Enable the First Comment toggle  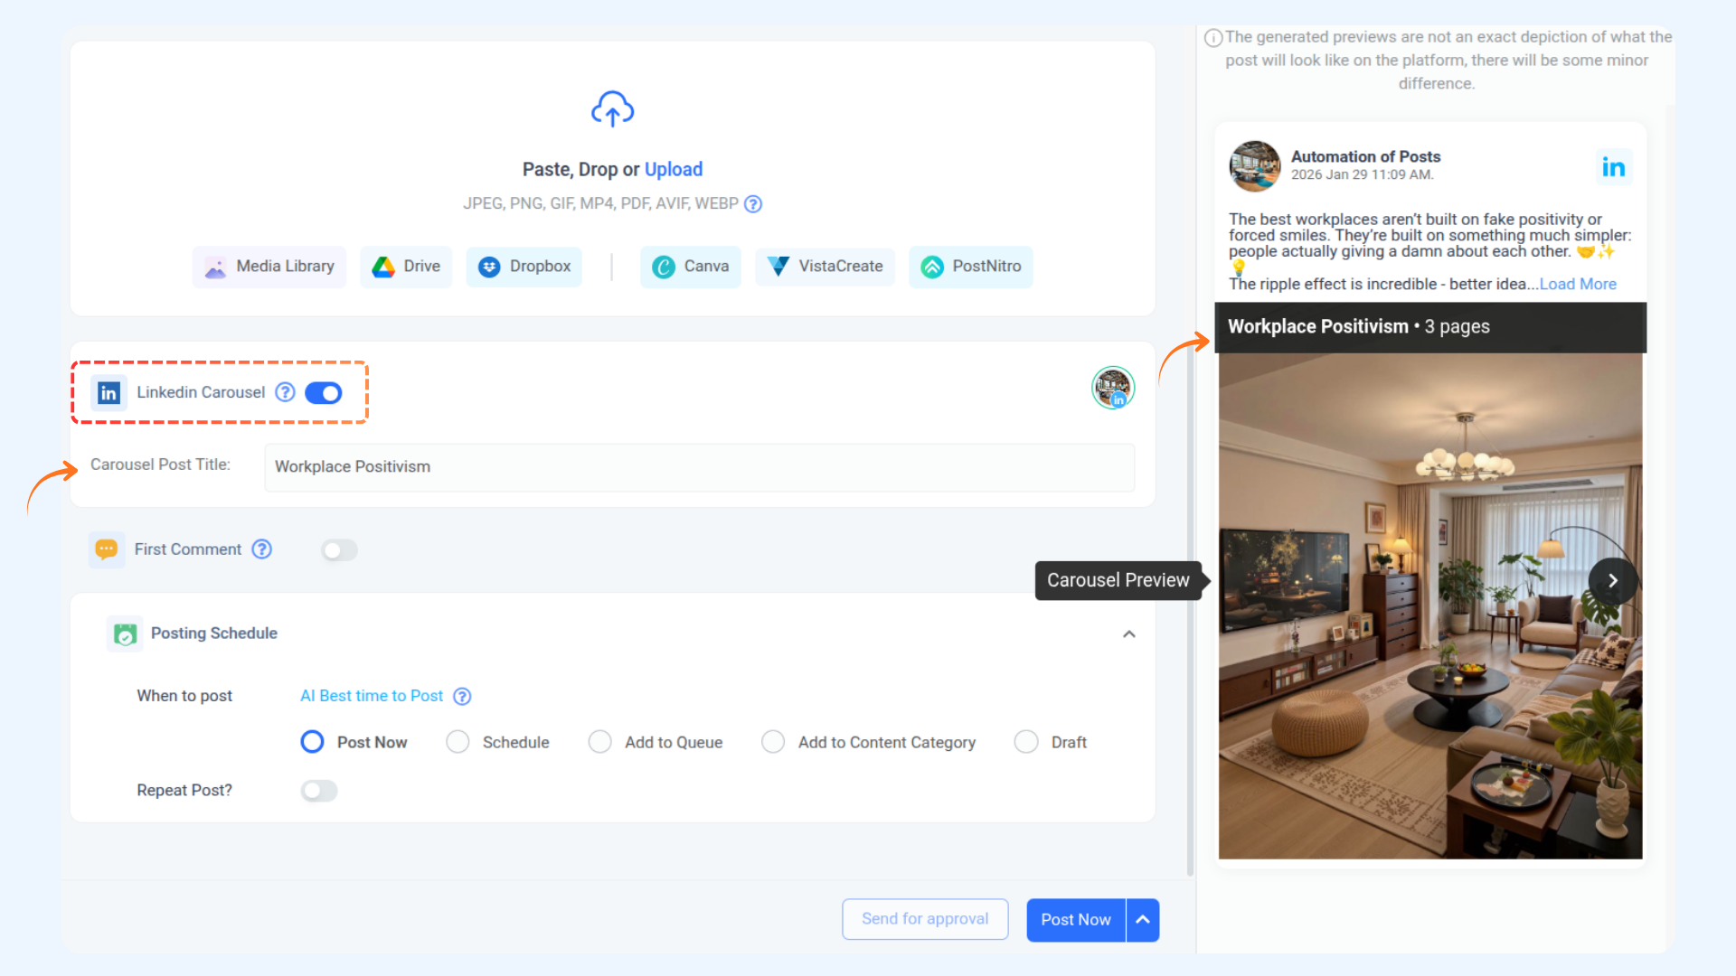pos(339,550)
